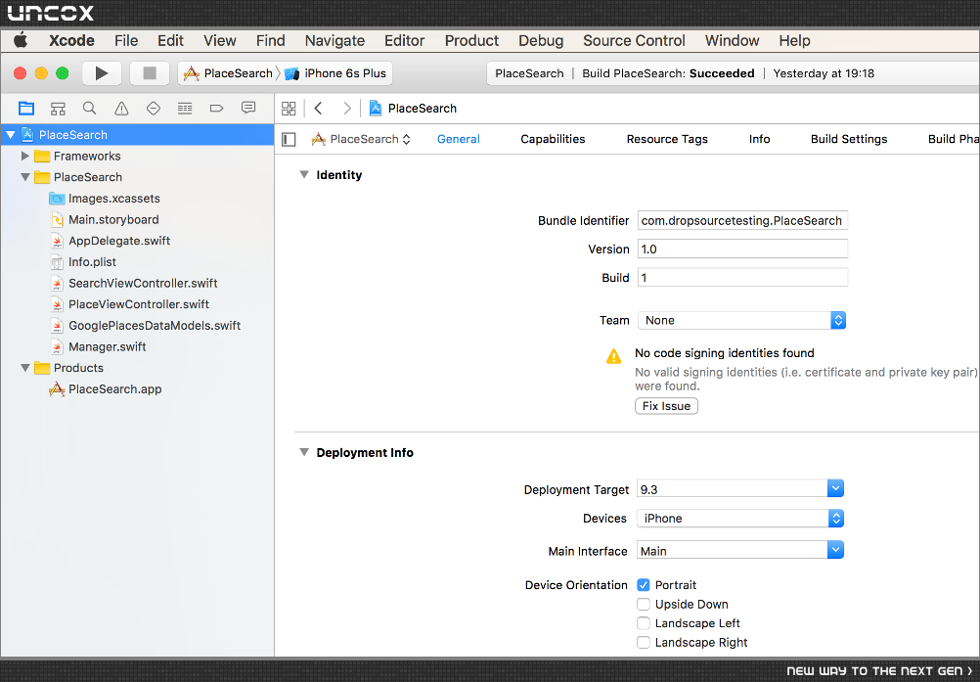Enable Upside Down orientation
This screenshot has height=682, width=980.
pyautogui.click(x=644, y=604)
